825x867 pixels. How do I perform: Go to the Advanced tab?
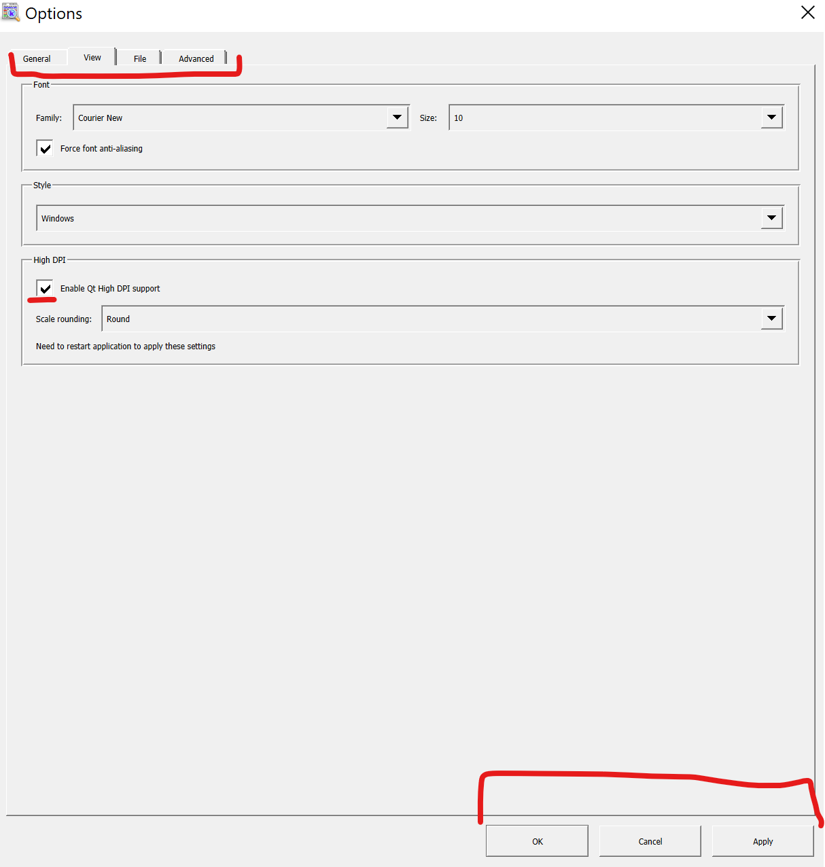[x=196, y=59]
